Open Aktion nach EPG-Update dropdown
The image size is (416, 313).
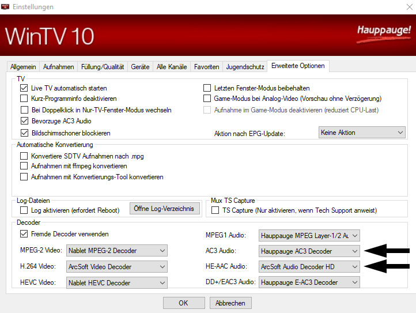click(362, 133)
